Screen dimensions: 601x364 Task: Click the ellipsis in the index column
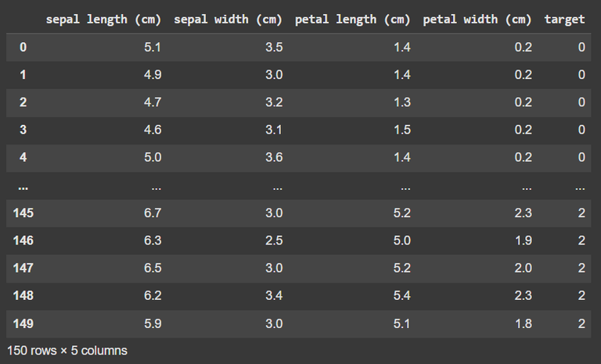23,187
